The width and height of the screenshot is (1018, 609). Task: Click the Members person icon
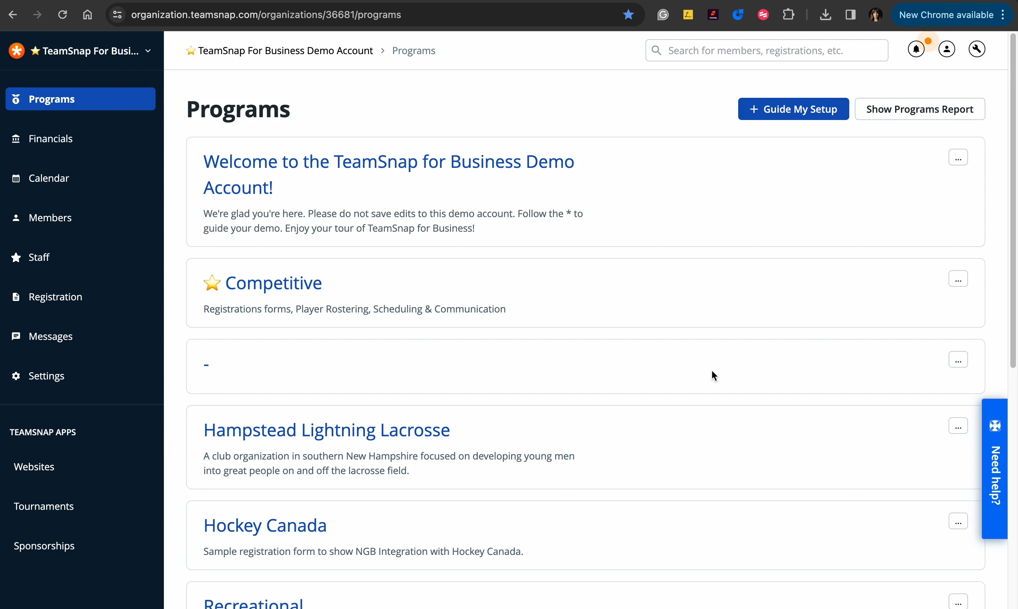tap(16, 218)
